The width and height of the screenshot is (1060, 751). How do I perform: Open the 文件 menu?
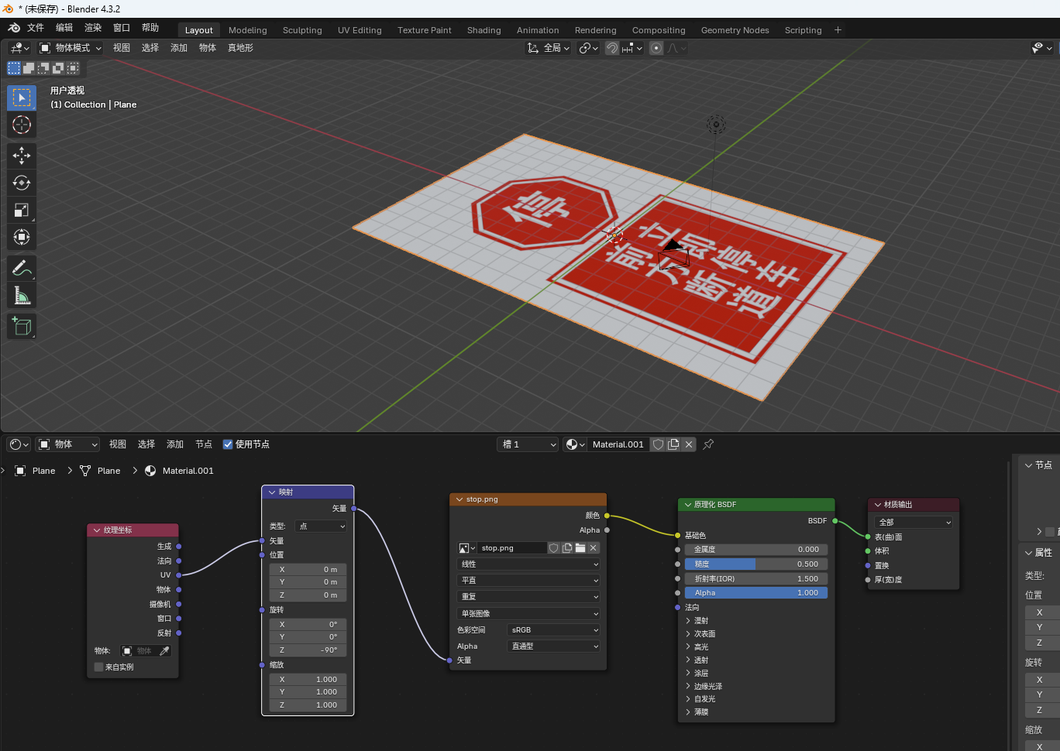click(36, 28)
